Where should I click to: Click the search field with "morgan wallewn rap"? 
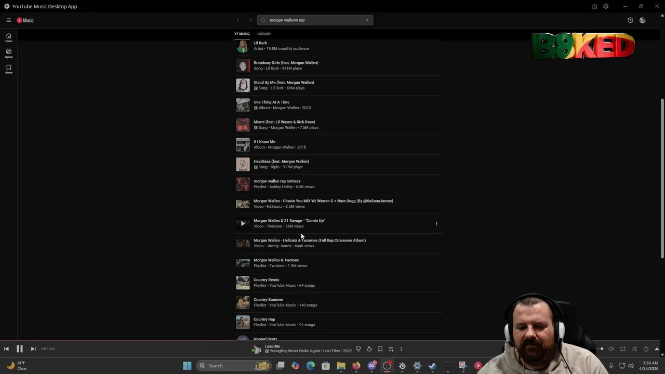[x=315, y=20]
